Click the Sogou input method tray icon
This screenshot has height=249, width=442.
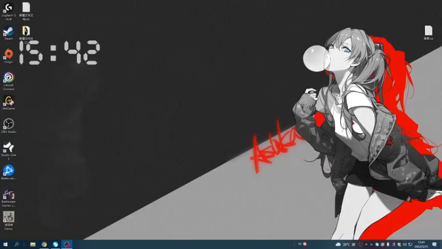pyautogui.click(x=305, y=244)
